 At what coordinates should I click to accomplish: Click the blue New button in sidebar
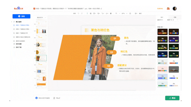pyautogui.click(x=21, y=16)
